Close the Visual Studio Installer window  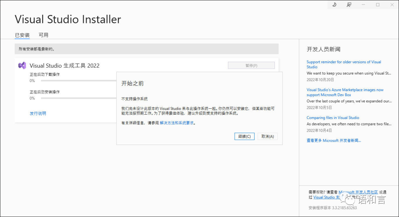(x=392, y=4)
